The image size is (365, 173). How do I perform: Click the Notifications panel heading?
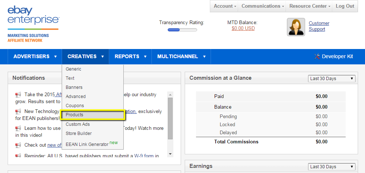[28, 78]
